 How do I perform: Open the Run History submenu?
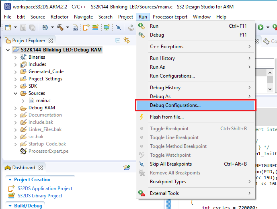tap(195, 58)
